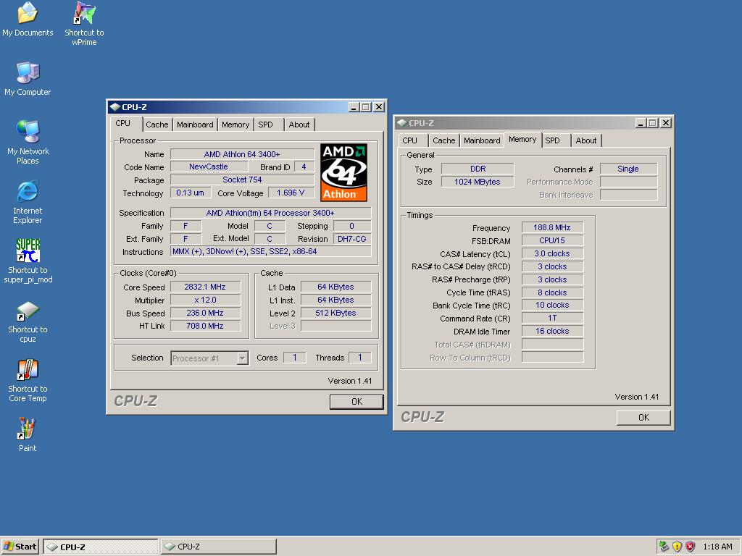This screenshot has height=556, width=742.
Task: Open the Shortcut to wPrime icon
Action: pyautogui.click(x=84, y=24)
